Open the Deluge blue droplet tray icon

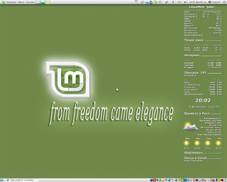(x=151, y=2)
